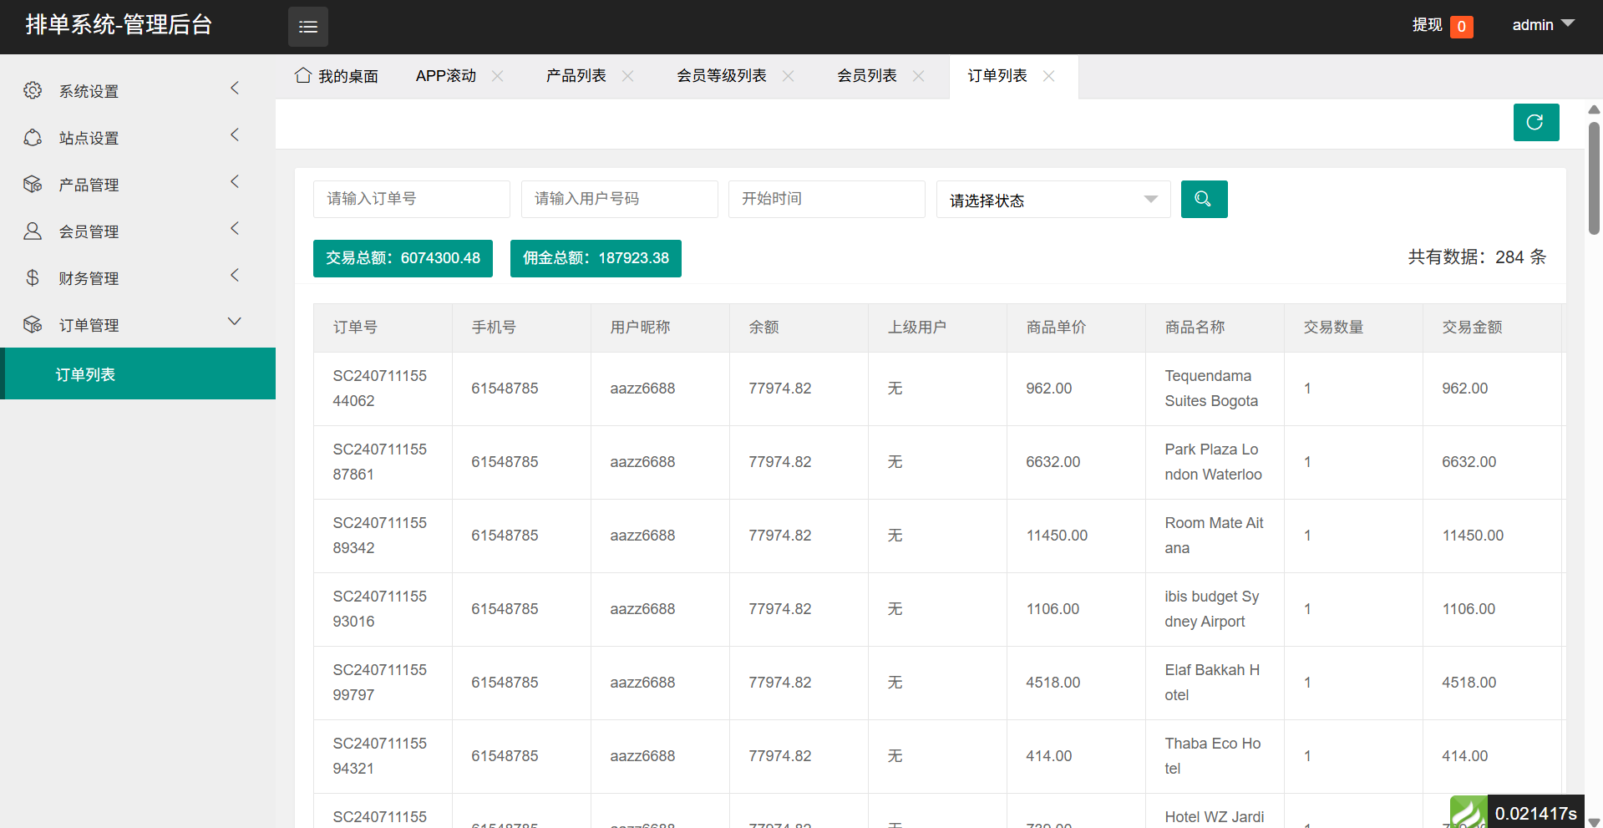1603x828 pixels.
Task: Click the 站点设置 icon in sidebar
Action: 33,137
